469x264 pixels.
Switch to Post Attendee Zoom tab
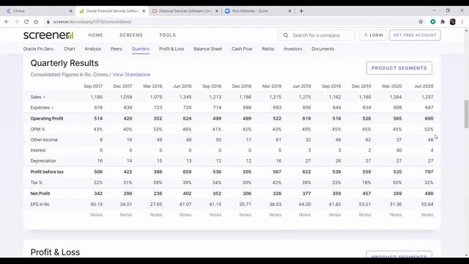258,11
